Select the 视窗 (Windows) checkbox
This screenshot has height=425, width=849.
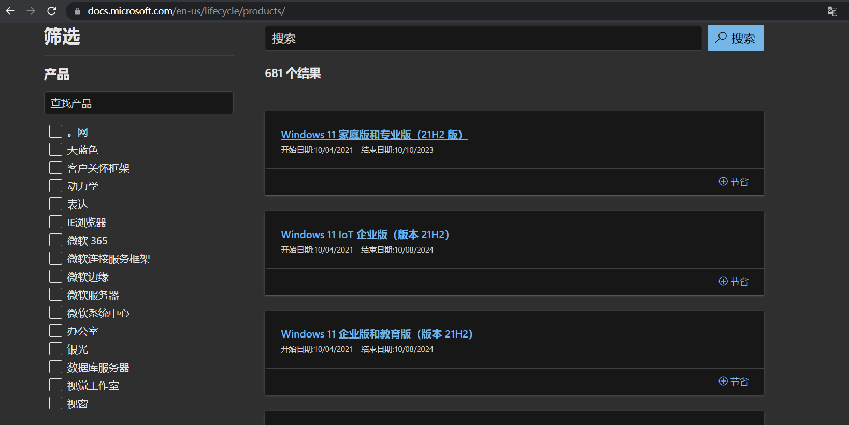(x=55, y=403)
